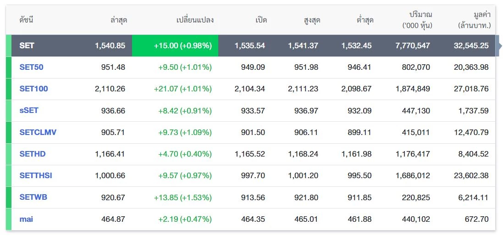
Task: Click the green indicator bar beside SET50
Action: [x=8, y=67]
